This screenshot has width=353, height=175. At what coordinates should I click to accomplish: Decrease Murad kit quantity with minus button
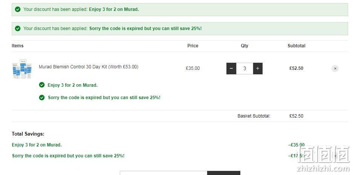point(231,68)
